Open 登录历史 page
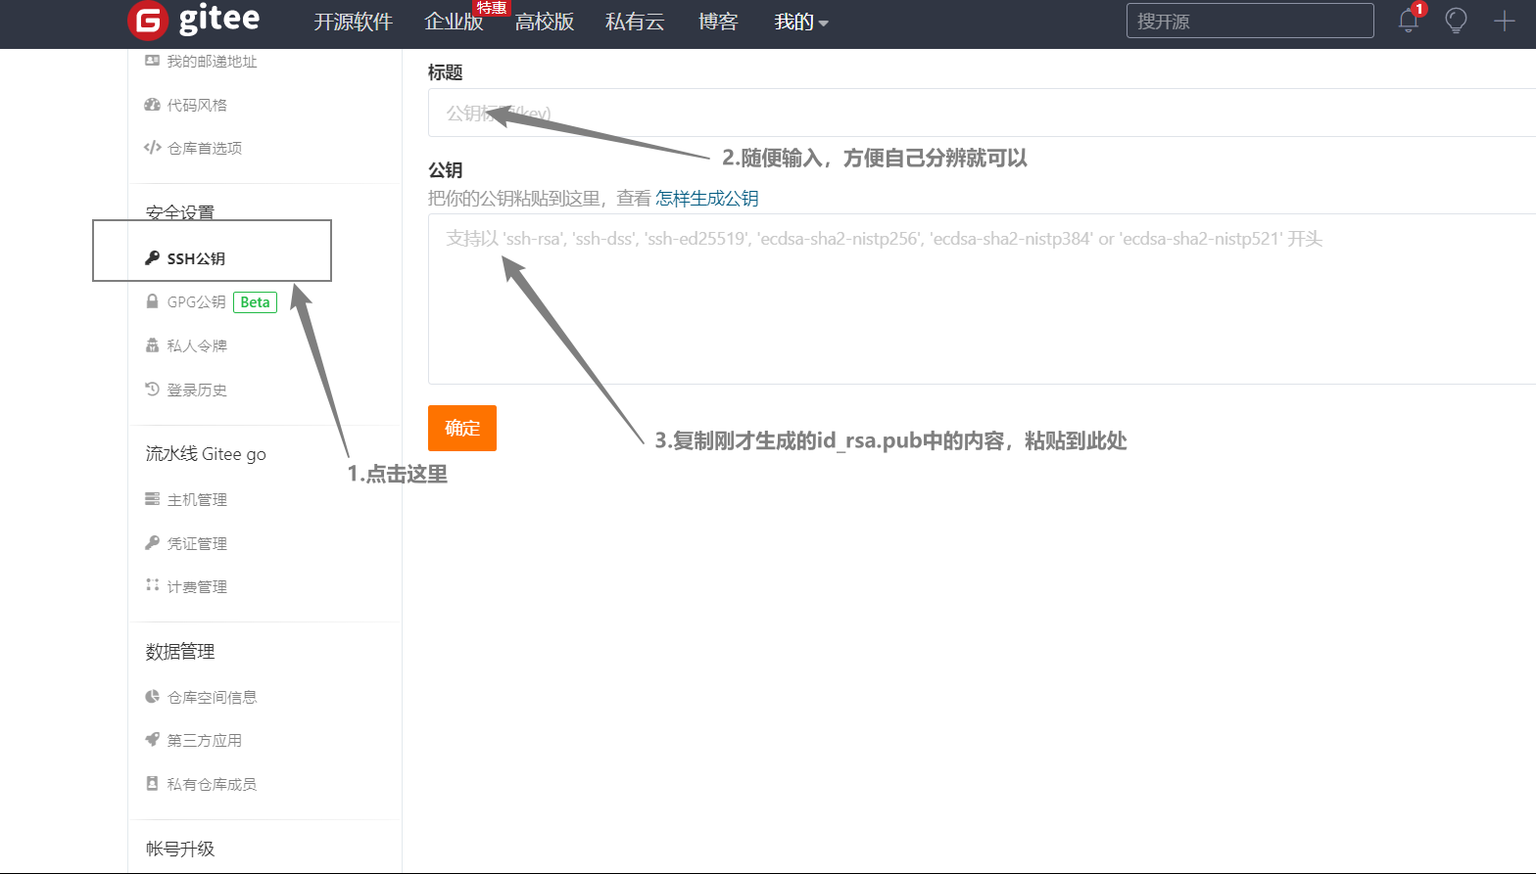This screenshot has height=874, width=1536. click(x=197, y=390)
